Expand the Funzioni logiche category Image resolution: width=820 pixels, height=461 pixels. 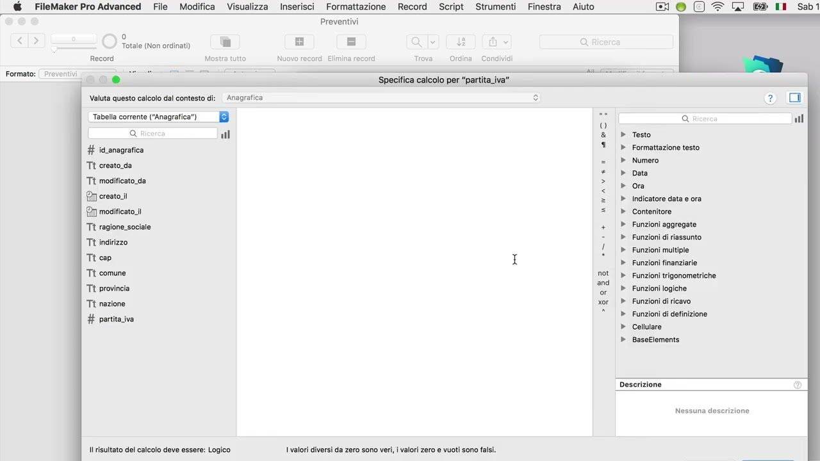(623, 288)
